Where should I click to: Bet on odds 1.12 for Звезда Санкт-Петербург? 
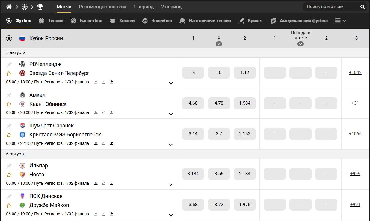pyautogui.click(x=244, y=73)
